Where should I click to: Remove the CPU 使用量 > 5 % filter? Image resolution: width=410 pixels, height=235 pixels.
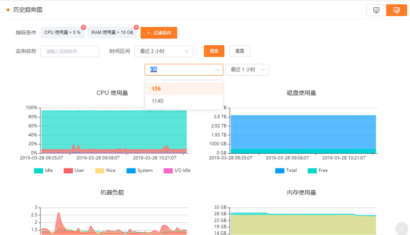point(83,27)
